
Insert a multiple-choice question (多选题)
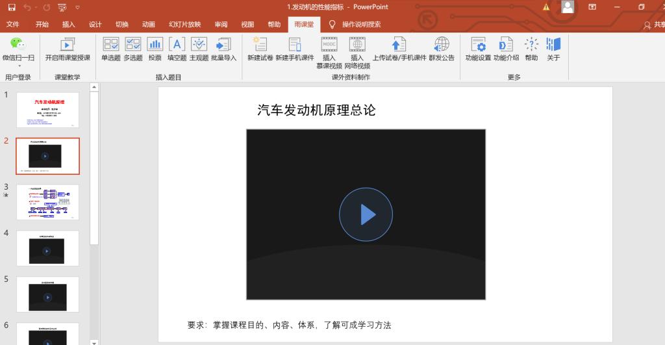[132, 49]
